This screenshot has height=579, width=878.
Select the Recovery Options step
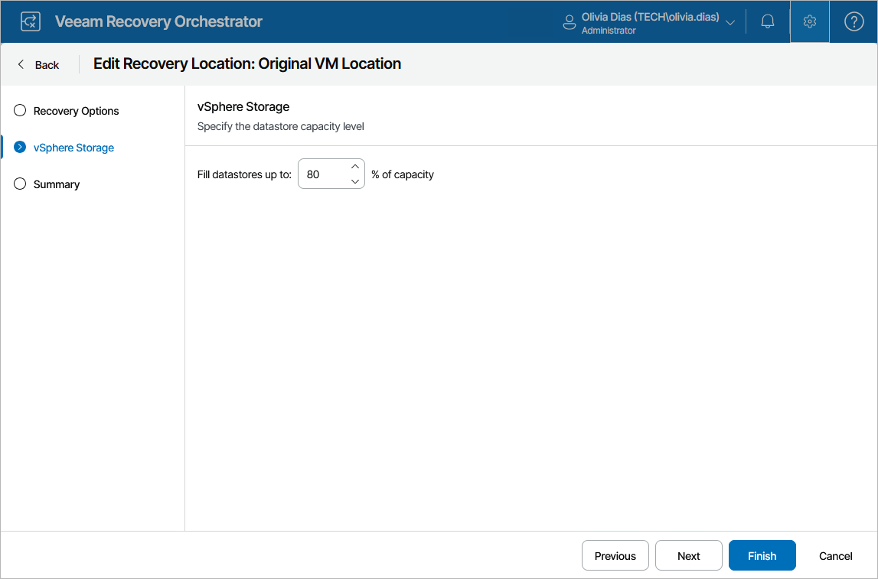76,111
